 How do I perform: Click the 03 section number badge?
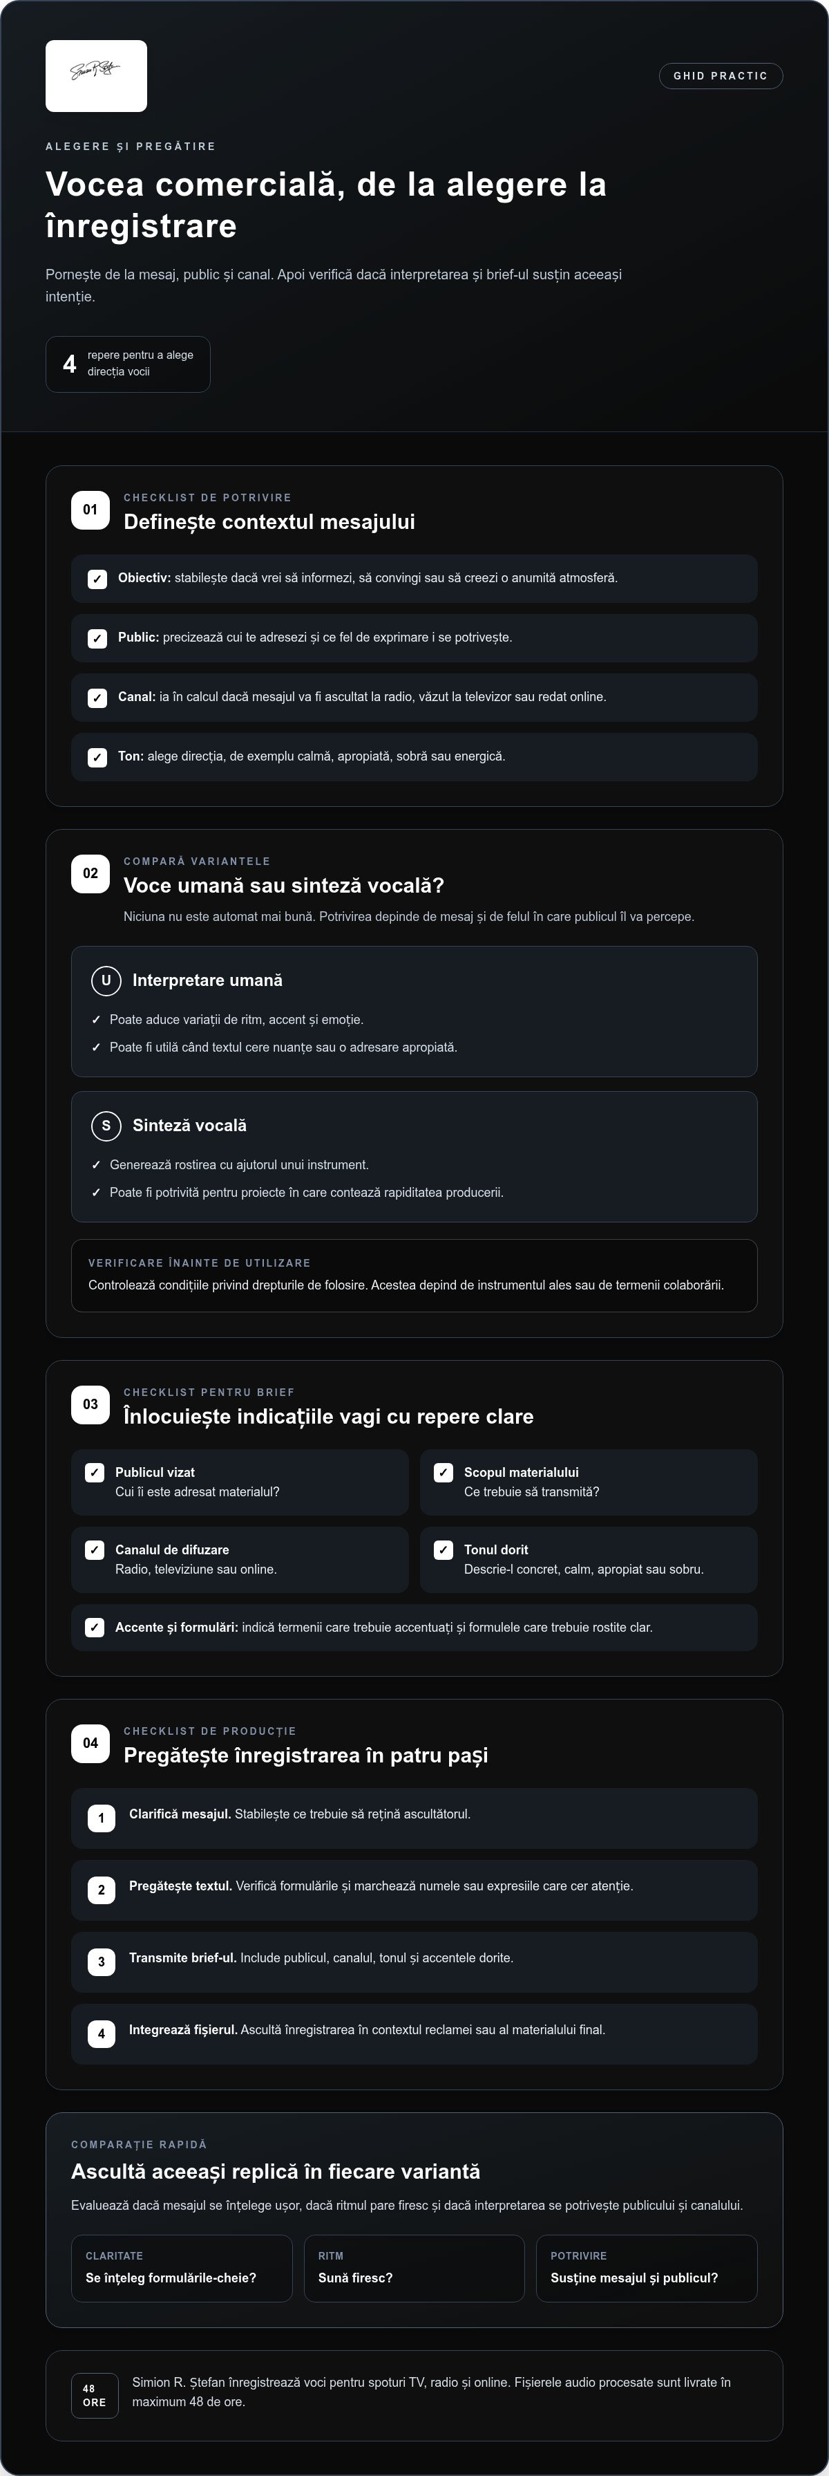click(x=90, y=1404)
